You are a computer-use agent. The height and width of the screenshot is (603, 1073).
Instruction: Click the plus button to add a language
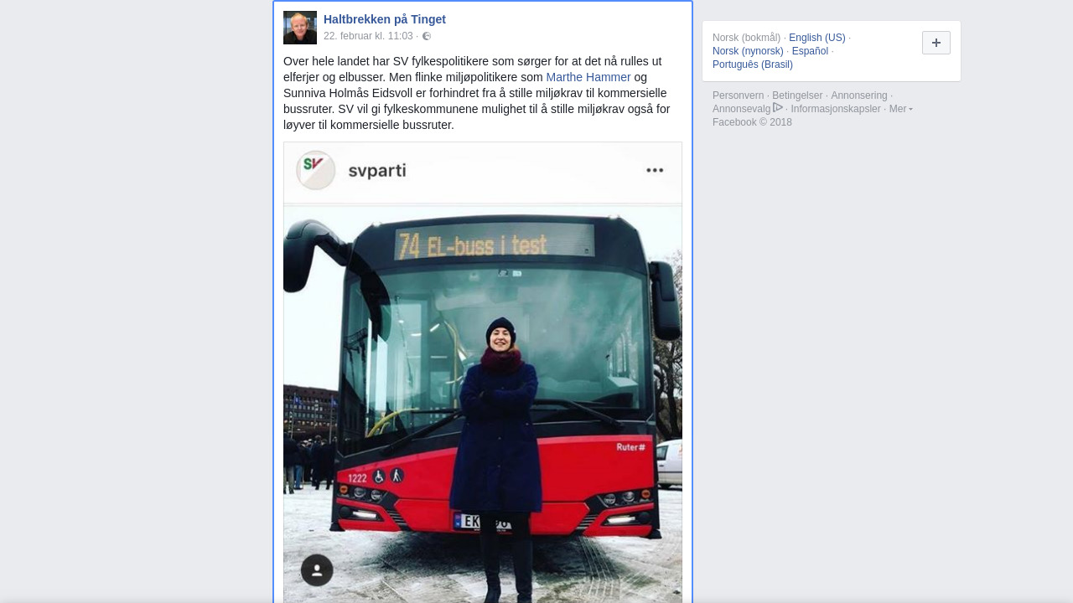pyautogui.click(x=936, y=43)
